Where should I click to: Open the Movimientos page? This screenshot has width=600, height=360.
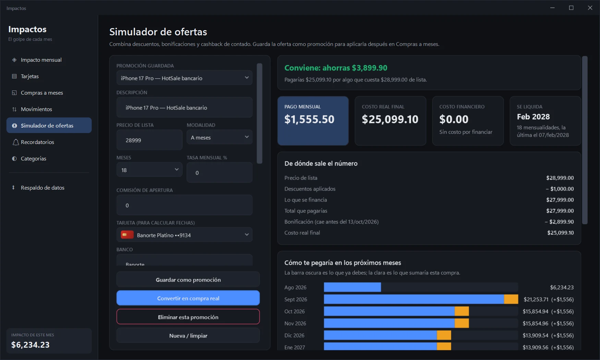[49, 109]
